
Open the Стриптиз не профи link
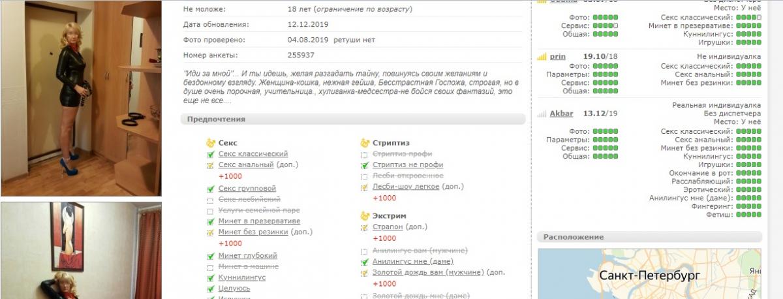[x=408, y=165]
